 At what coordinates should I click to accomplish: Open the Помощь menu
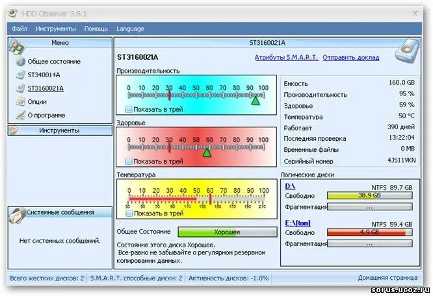96,29
